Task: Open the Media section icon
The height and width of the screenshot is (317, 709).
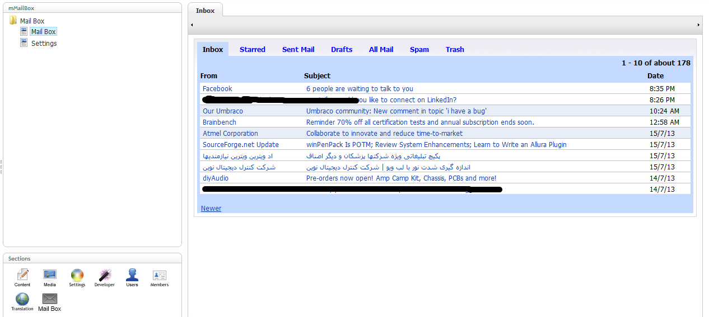Action: click(x=50, y=275)
